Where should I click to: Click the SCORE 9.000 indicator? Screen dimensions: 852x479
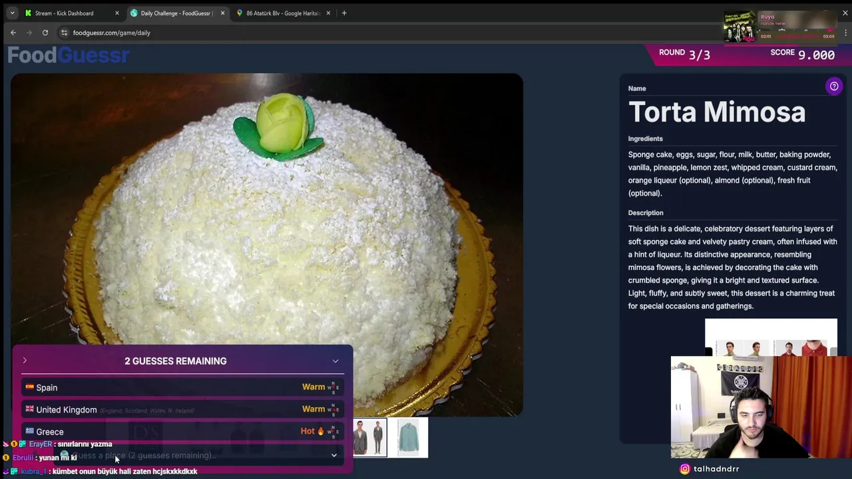[x=802, y=54]
